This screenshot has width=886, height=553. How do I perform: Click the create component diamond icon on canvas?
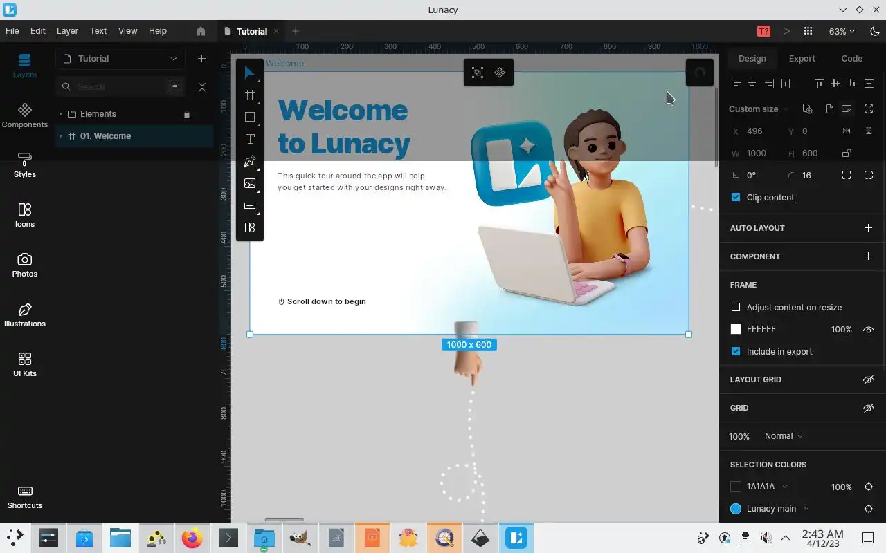click(500, 73)
